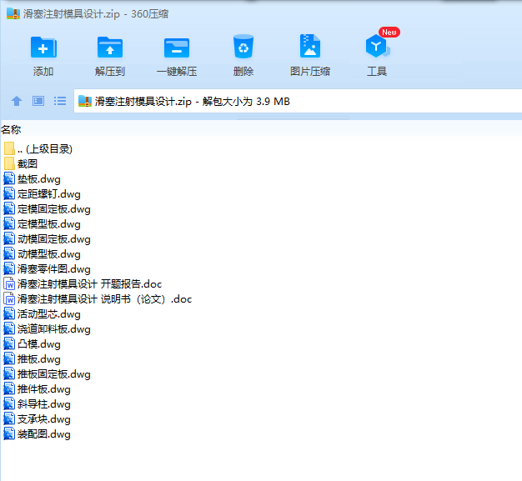Open the 工具 (Tools) icon
522x481 pixels.
pyautogui.click(x=377, y=46)
